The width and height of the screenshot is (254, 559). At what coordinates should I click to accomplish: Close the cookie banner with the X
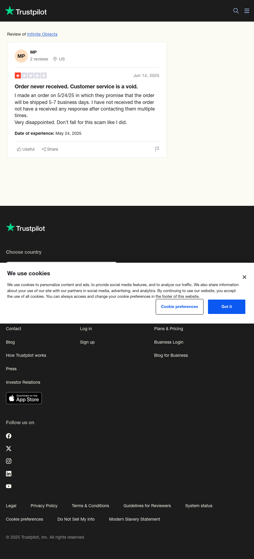click(244, 277)
